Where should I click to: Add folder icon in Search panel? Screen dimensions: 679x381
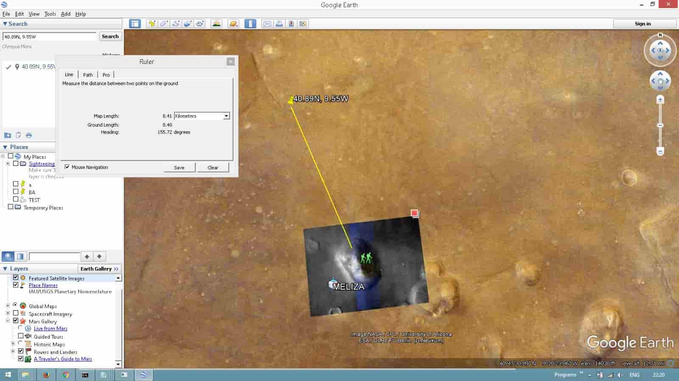pos(8,135)
